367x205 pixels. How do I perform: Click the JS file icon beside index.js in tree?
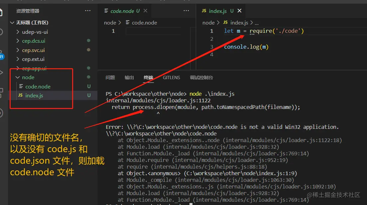tap(20, 95)
